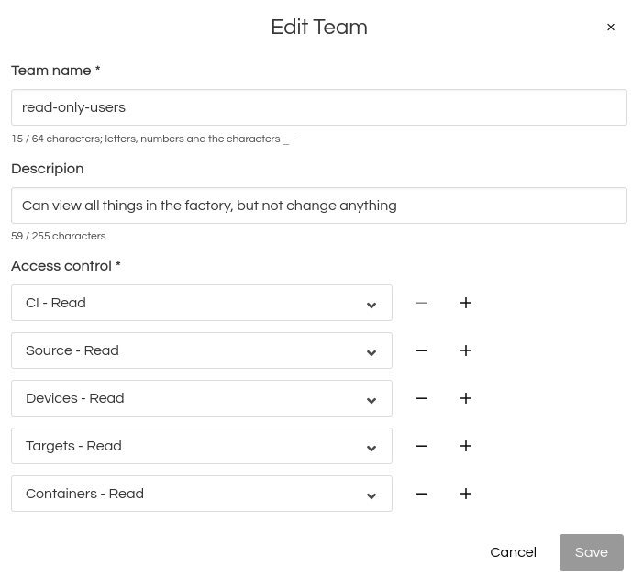The height and width of the screenshot is (578, 643).
Task: Click the Cancel button
Action: coord(513,552)
